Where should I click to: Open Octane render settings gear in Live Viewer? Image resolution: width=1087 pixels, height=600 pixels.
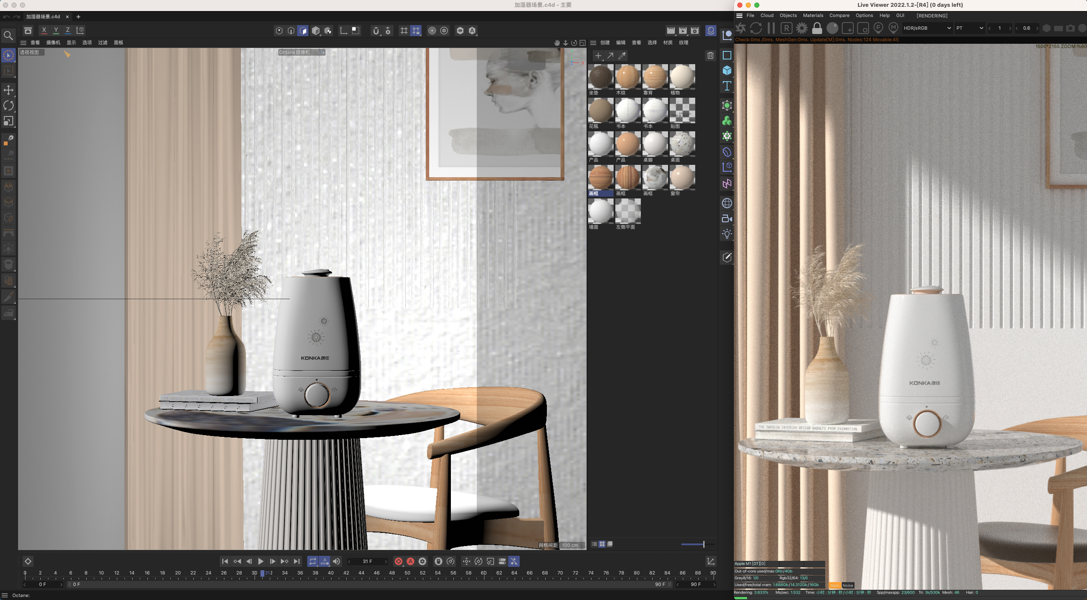pos(801,28)
